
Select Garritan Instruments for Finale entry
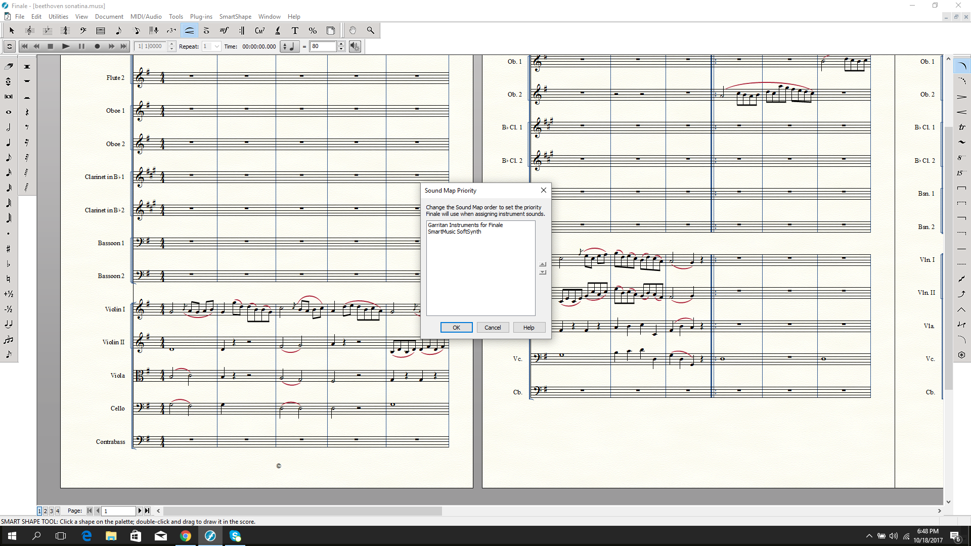pos(465,225)
